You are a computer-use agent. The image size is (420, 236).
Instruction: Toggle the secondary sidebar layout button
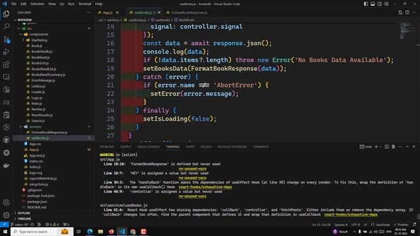click(x=379, y=4)
